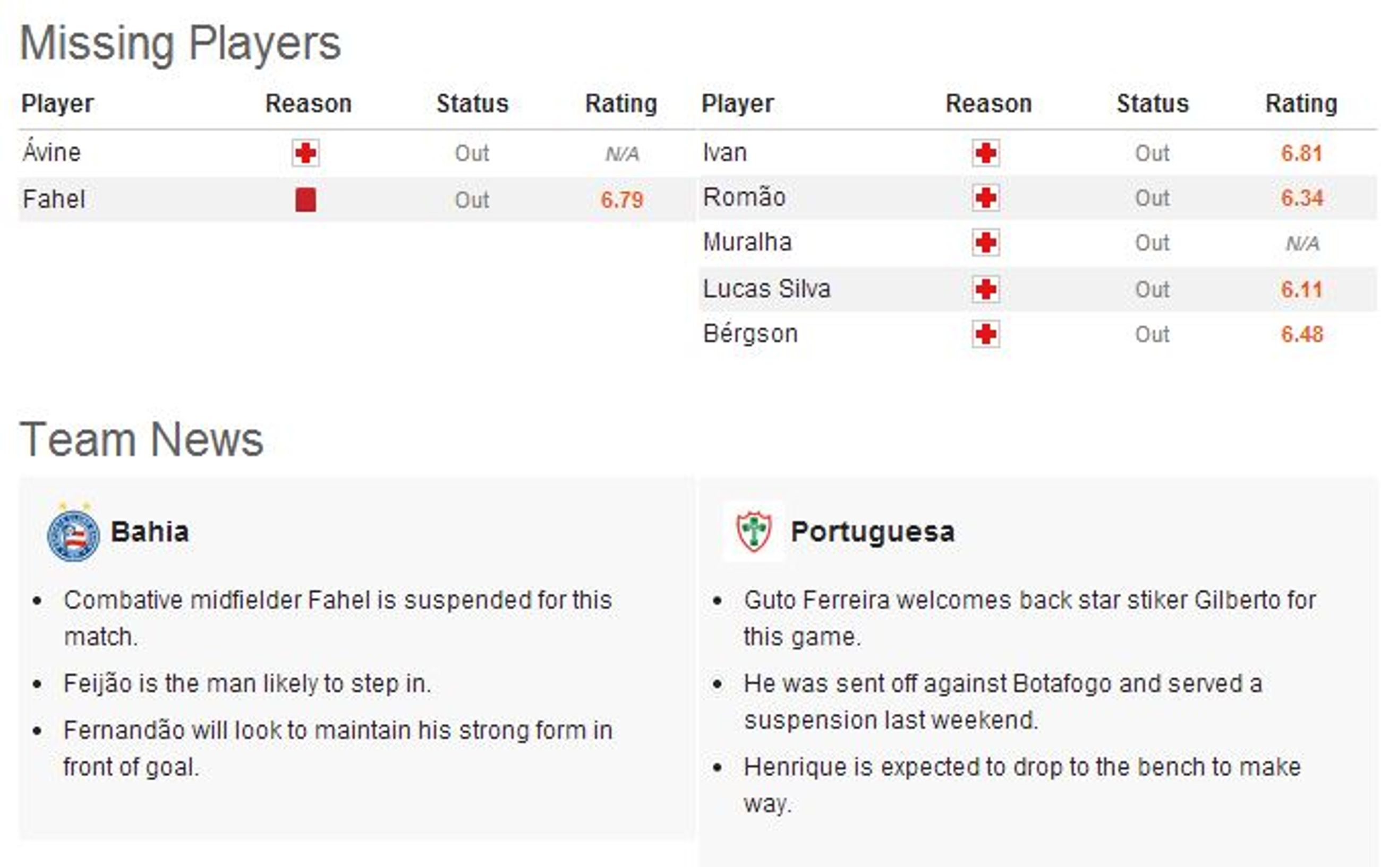The height and width of the screenshot is (867, 1381).
Task: Click Romão's injury cross icon
Action: coord(985,198)
